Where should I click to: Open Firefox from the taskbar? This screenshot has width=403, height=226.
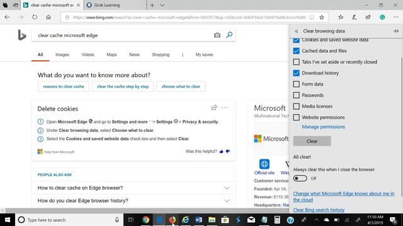click(x=172, y=220)
